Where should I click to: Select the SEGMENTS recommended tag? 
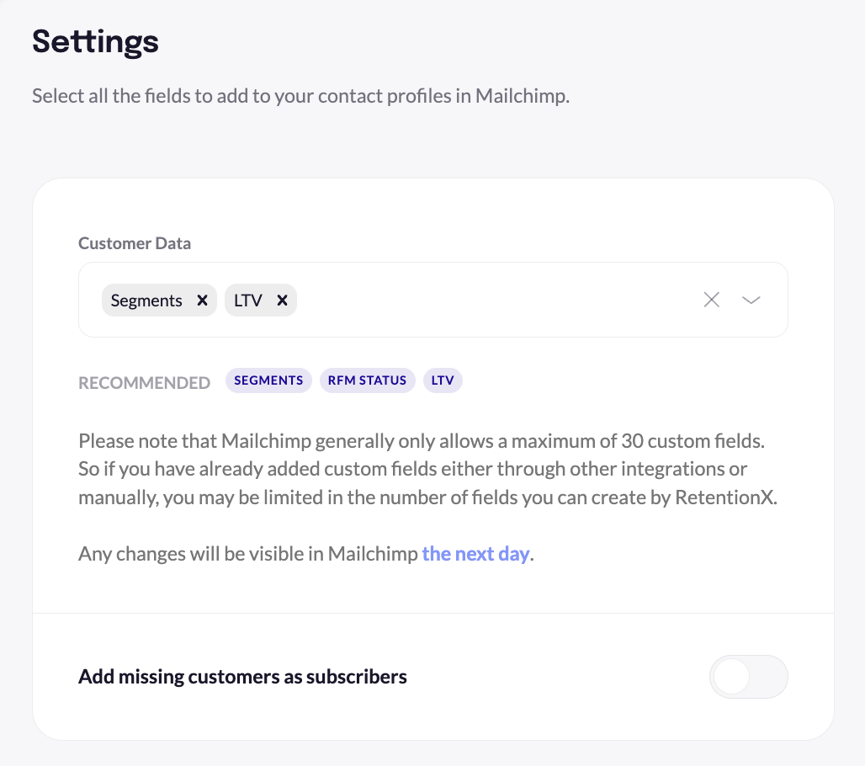pos(268,380)
